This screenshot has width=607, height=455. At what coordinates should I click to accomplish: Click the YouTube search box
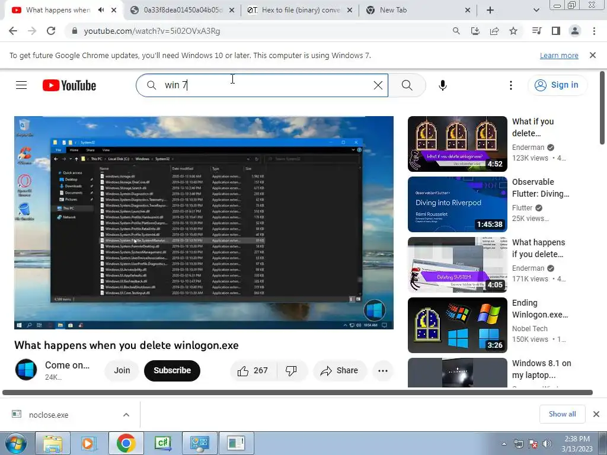click(x=261, y=85)
